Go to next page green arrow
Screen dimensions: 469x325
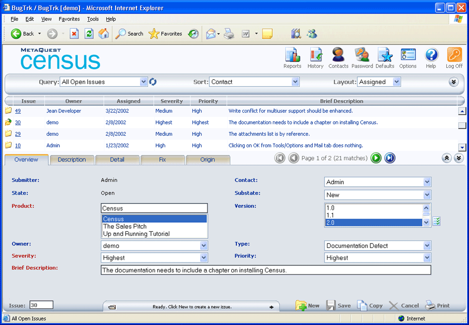click(376, 158)
